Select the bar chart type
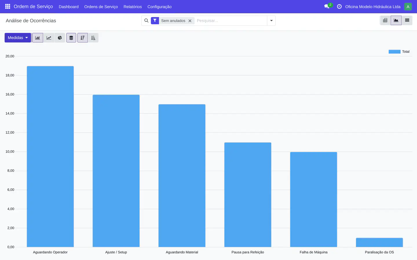The width and height of the screenshot is (417, 260). point(38,38)
